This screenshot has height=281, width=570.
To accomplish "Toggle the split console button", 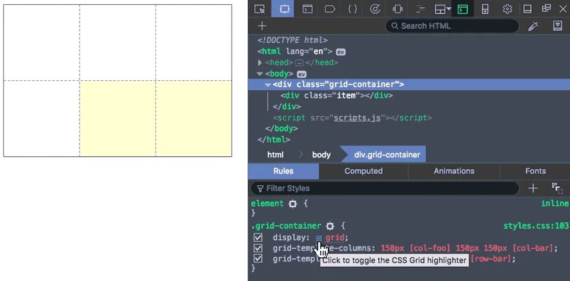I will pyautogui.click(x=463, y=9).
